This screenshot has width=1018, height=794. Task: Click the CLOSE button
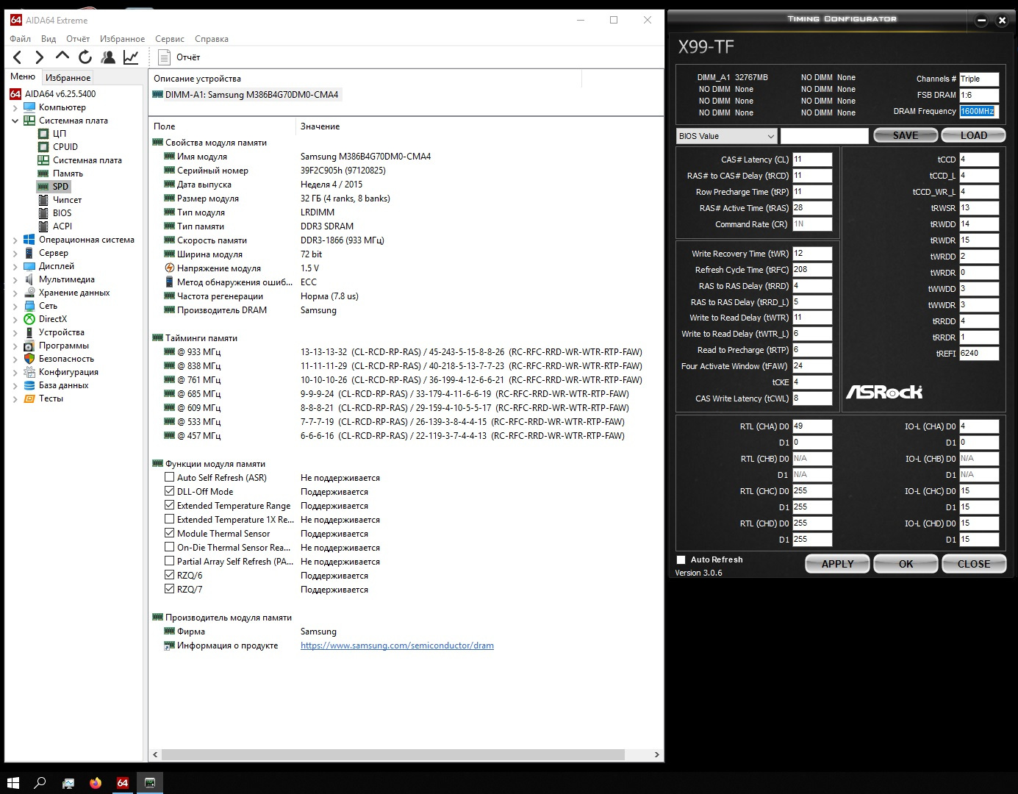(974, 564)
